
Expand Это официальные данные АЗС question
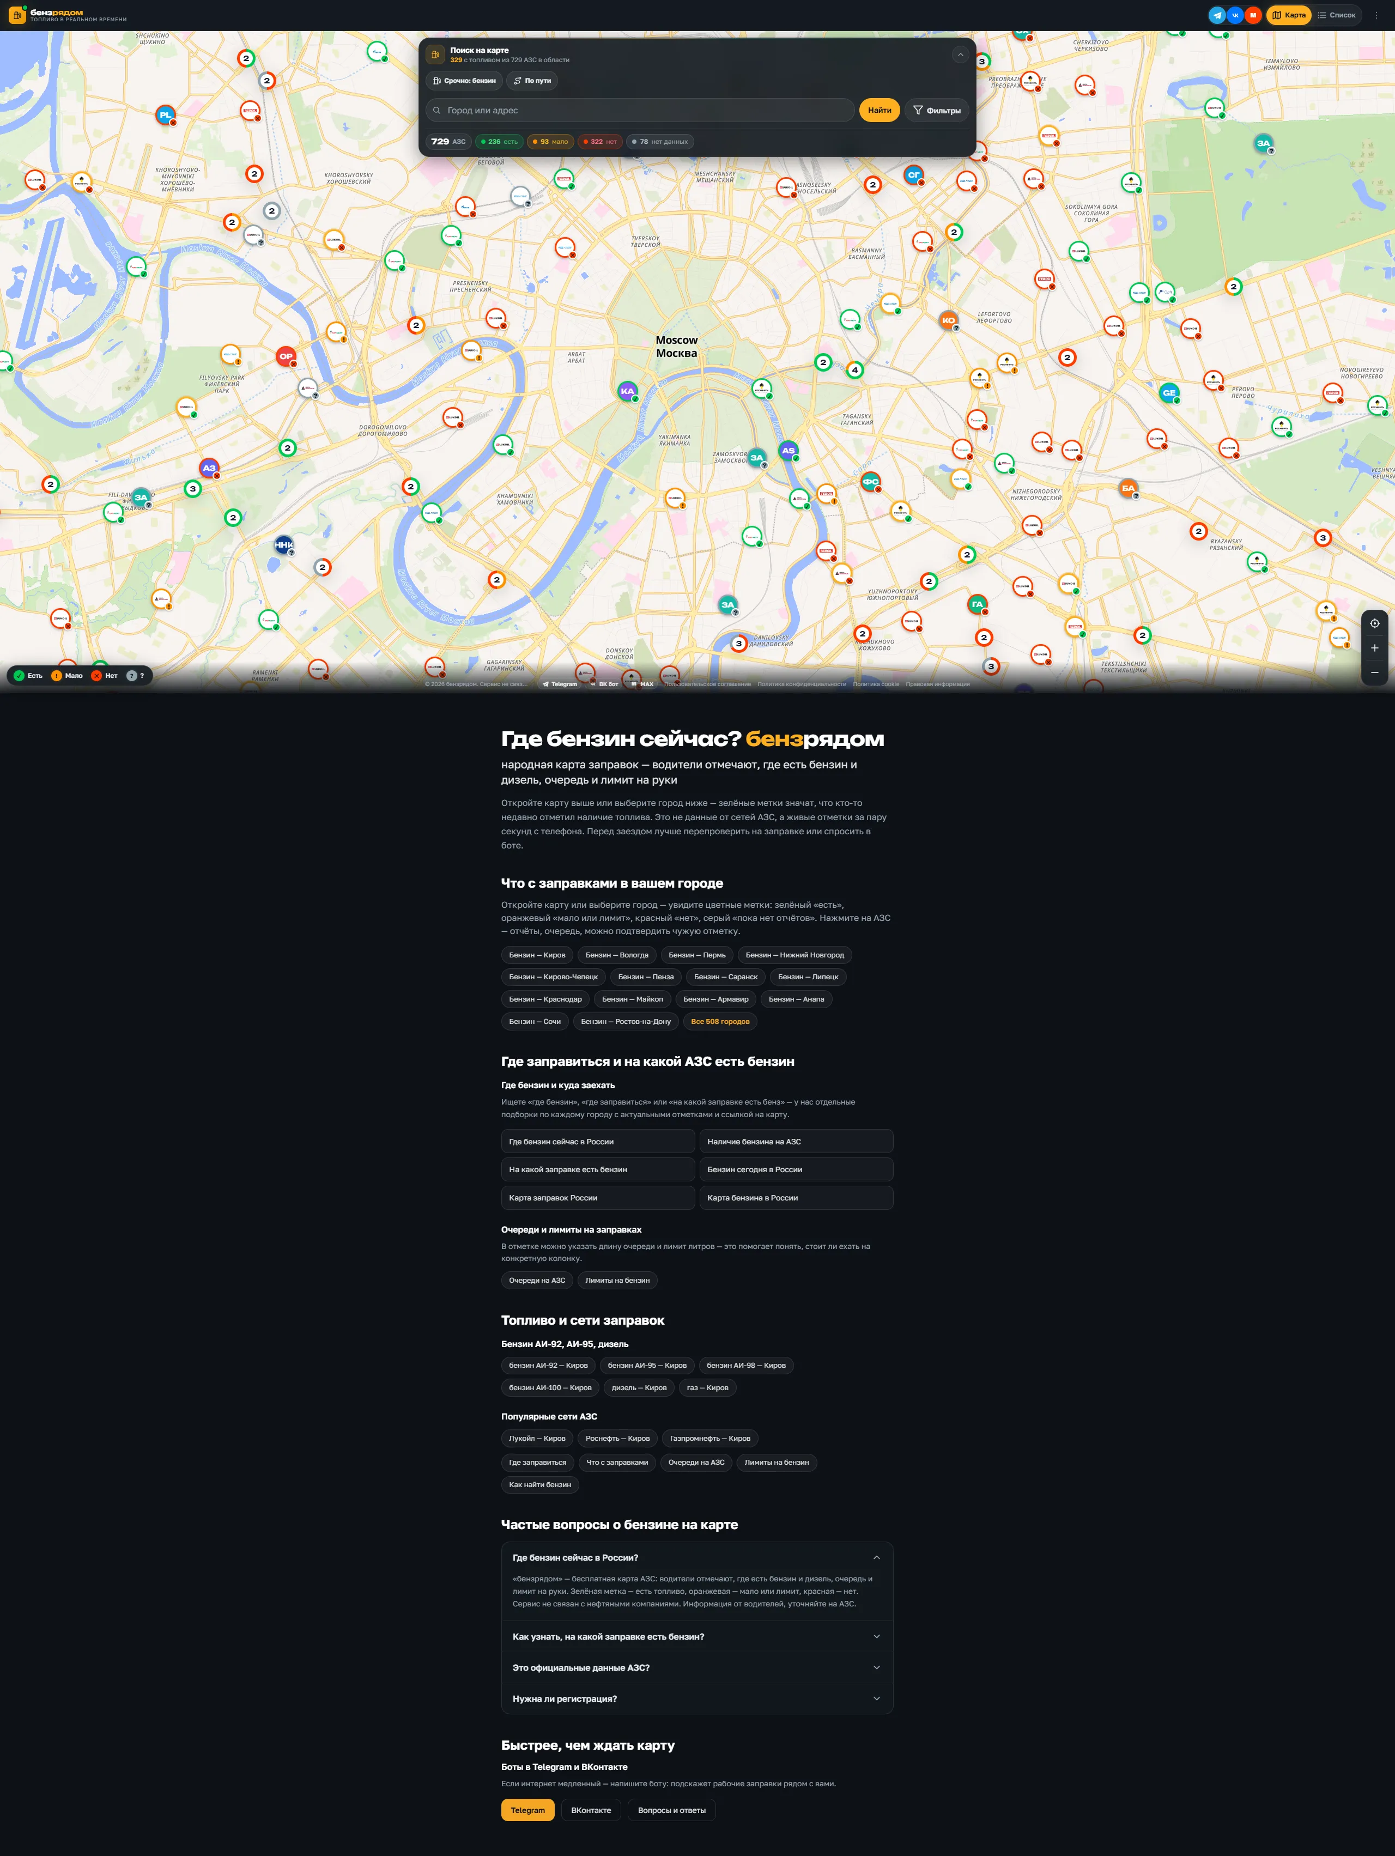697,1667
